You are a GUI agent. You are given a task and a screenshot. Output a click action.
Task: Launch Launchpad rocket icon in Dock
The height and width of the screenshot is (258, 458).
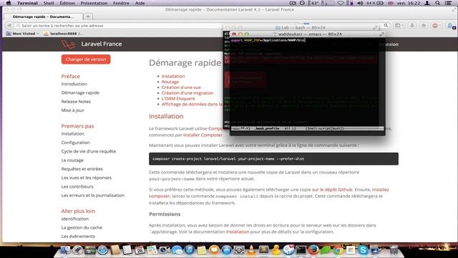[77, 250]
